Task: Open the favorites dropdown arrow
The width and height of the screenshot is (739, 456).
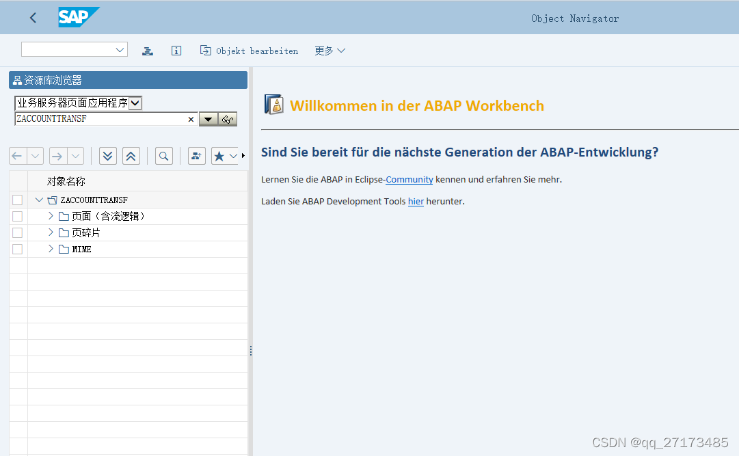Action: (x=233, y=156)
